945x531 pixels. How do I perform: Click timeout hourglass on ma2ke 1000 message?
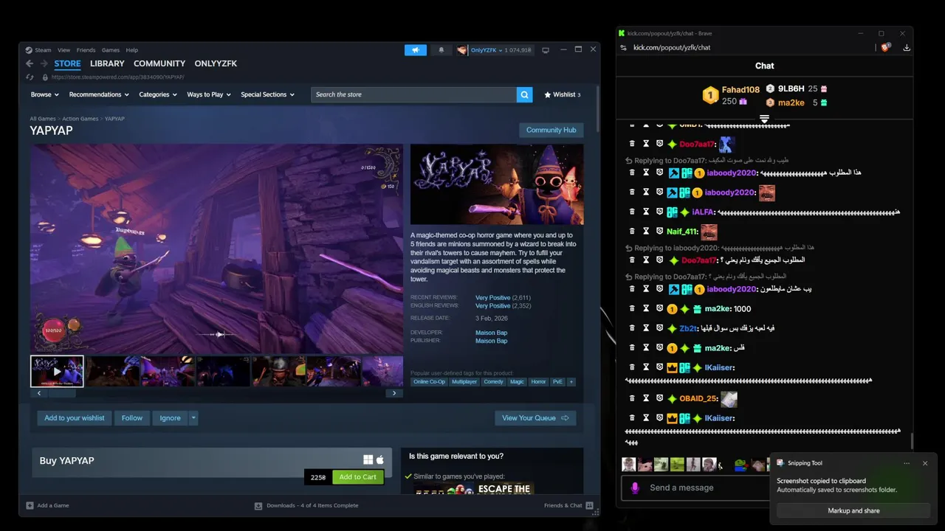pyautogui.click(x=646, y=308)
